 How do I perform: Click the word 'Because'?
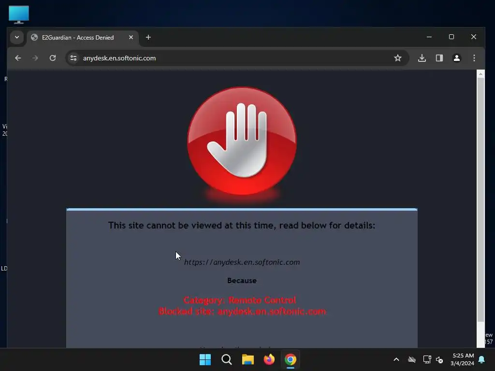[242, 281]
